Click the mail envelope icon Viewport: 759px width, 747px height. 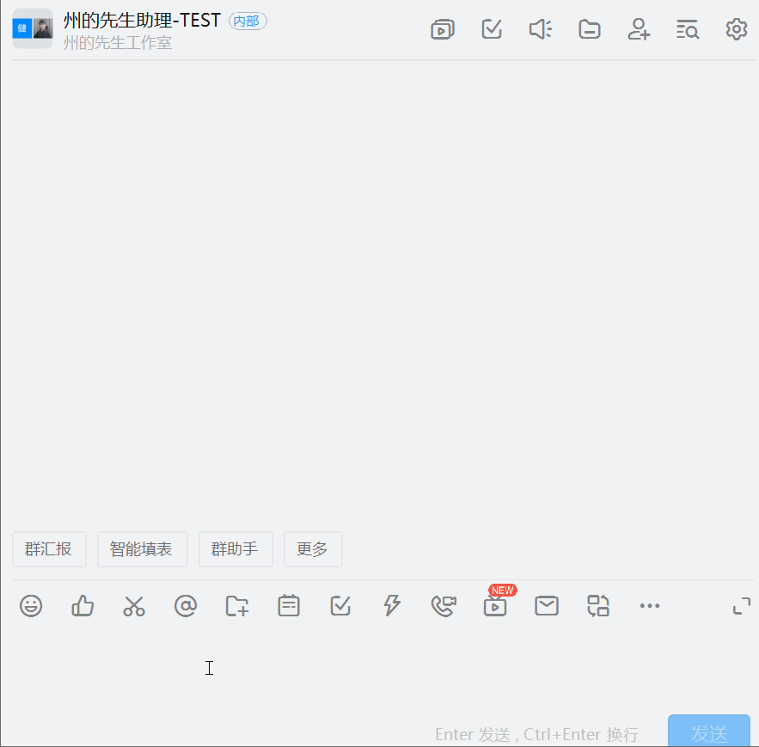coord(547,606)
